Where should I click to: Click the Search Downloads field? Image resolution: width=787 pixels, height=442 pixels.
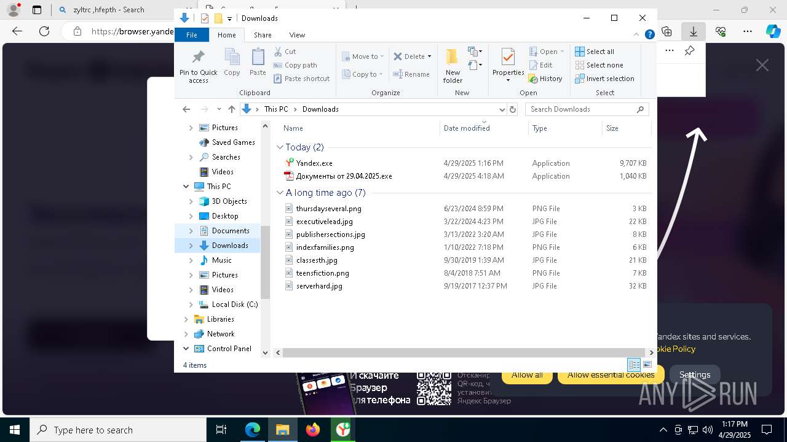[x=587, y=109]
